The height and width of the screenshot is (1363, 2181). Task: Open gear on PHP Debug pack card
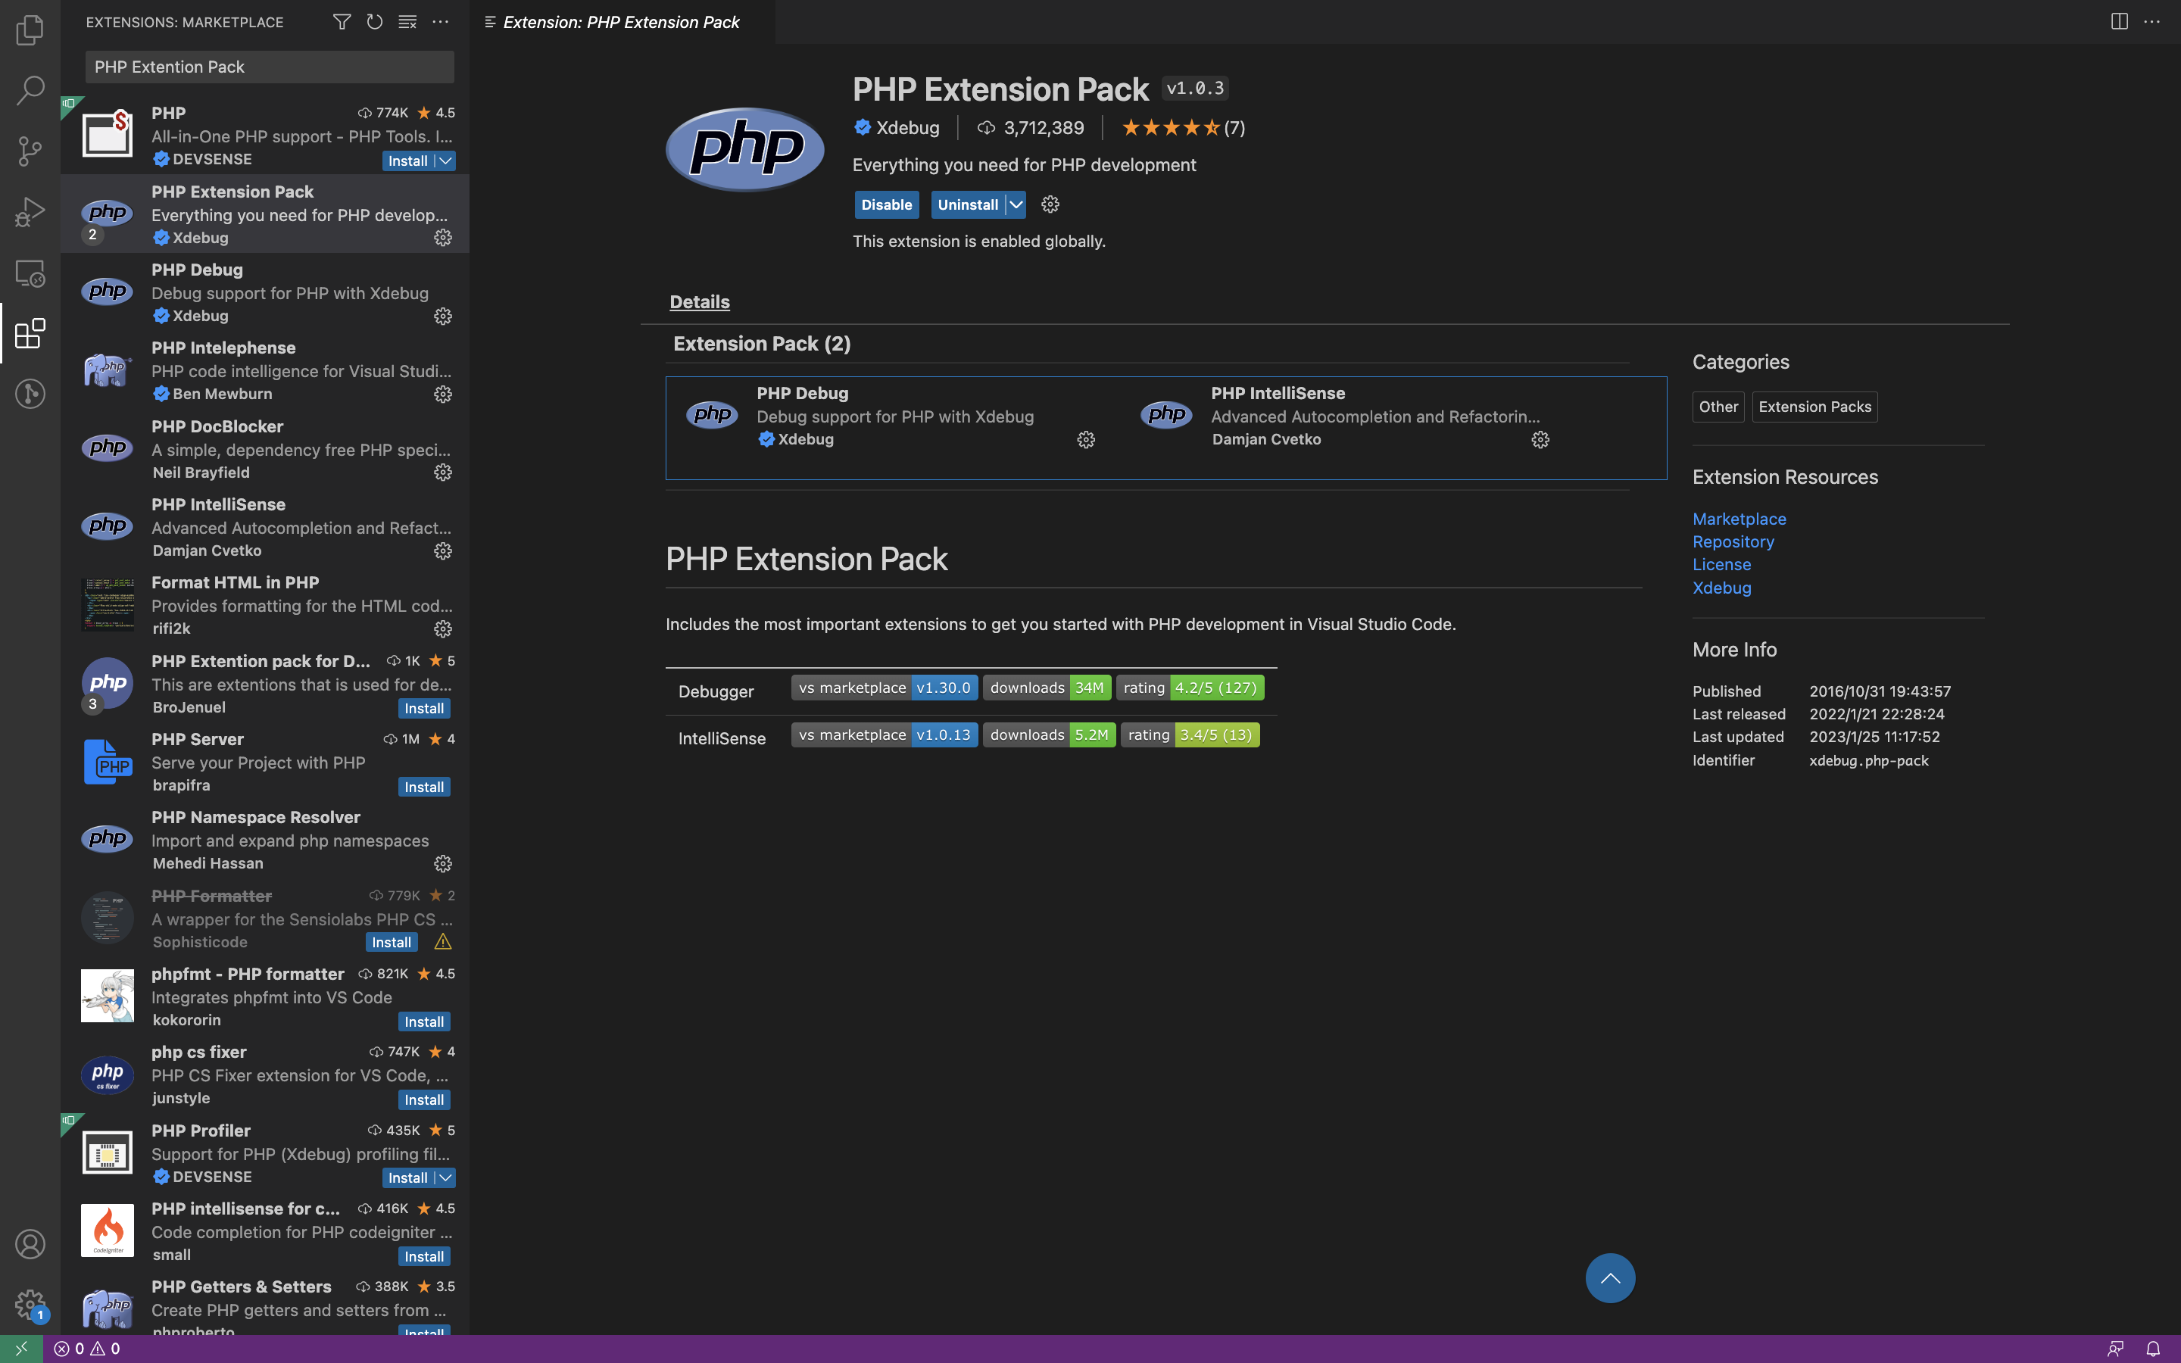(x=1086, y=440)
